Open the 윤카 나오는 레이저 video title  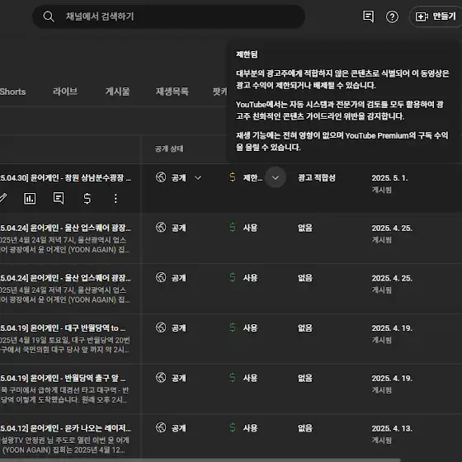[65, 428]
